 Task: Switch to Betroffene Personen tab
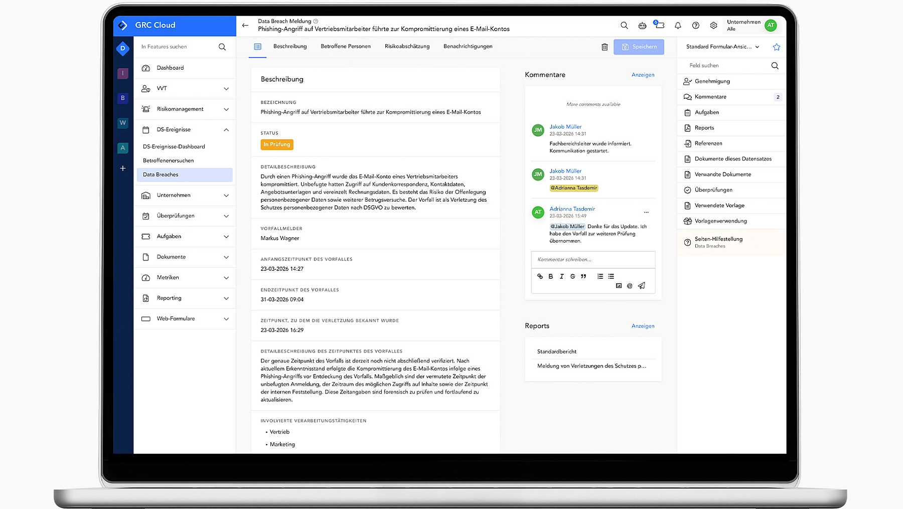pyautogui.click(x=345, y=46)
